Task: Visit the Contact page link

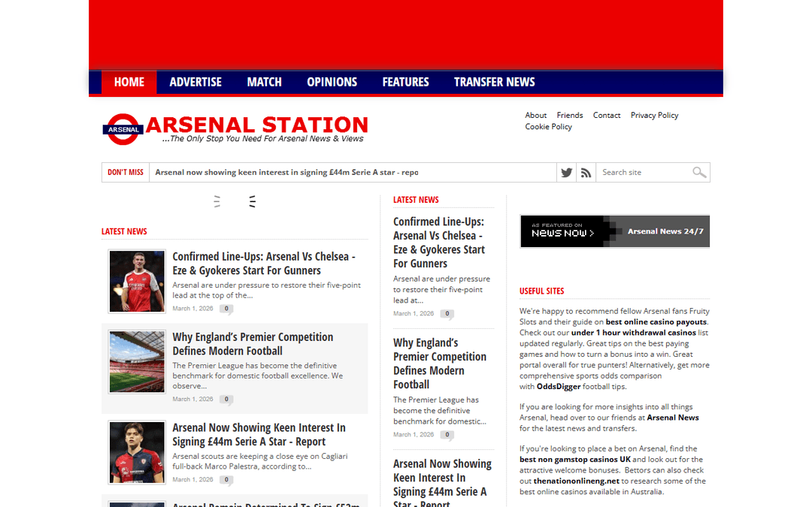Action: [x=607, y=116]
